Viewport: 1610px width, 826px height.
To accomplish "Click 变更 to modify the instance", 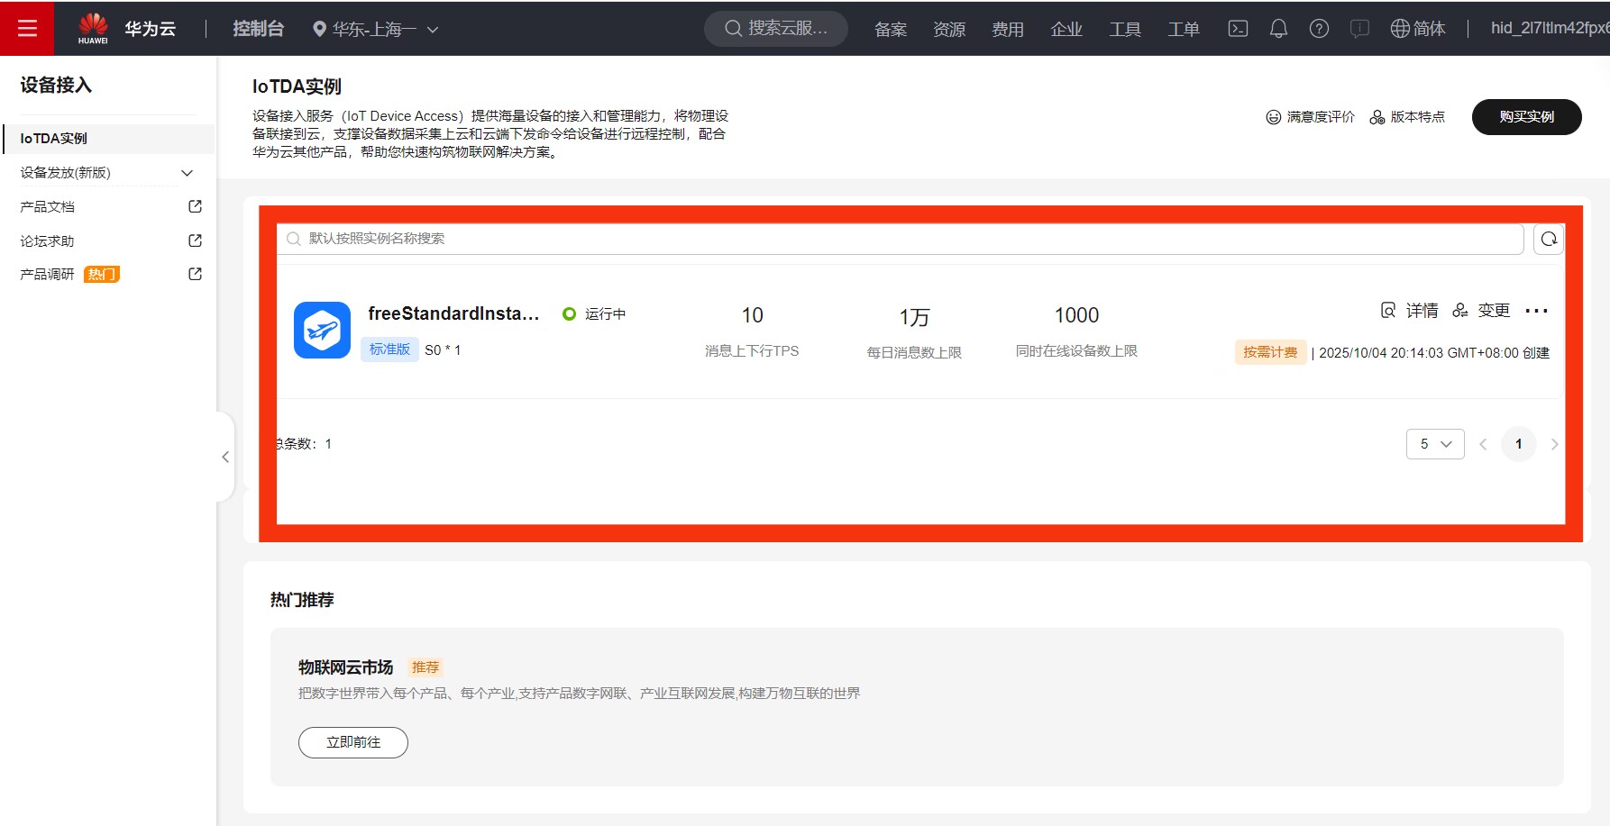I will (1481, 311).
